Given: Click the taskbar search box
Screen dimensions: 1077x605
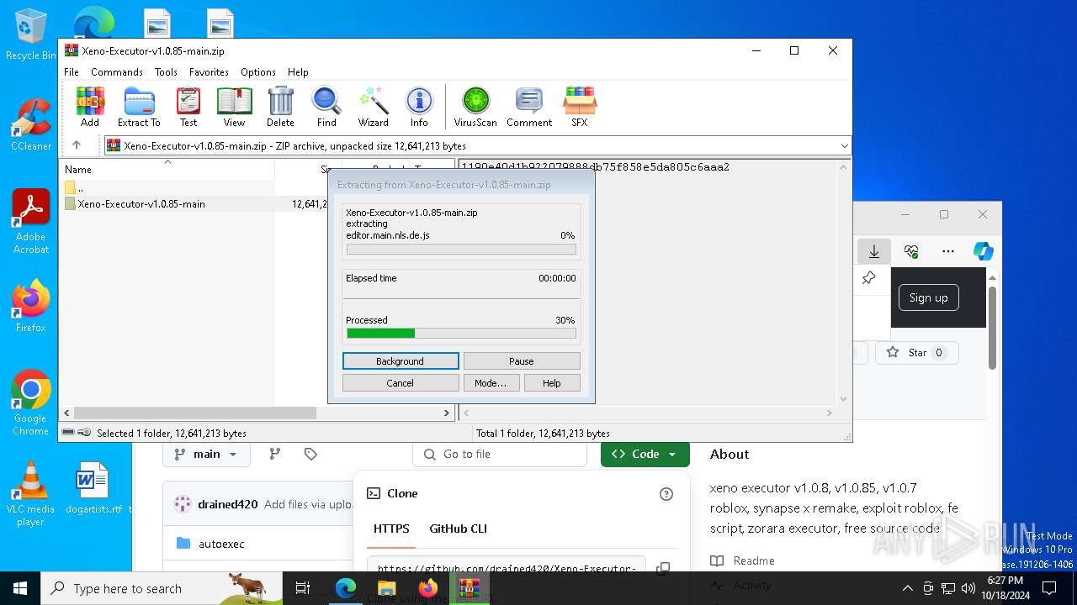Looking at the screenshot, I should point(162,588).
